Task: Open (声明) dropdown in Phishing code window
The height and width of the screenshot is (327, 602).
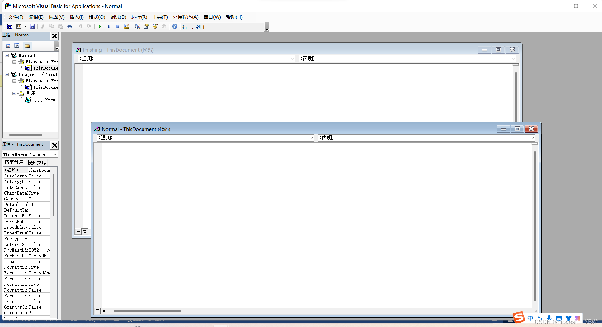Action: pos(513,59)
